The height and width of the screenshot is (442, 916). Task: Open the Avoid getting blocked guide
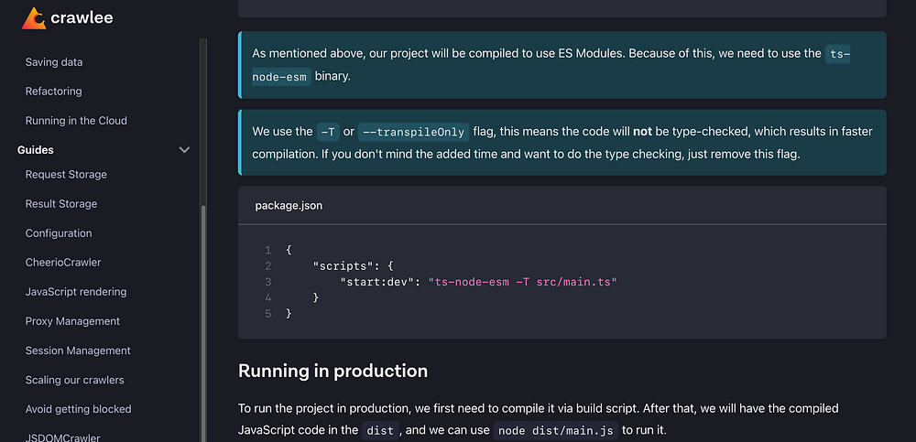coord(79,409)
